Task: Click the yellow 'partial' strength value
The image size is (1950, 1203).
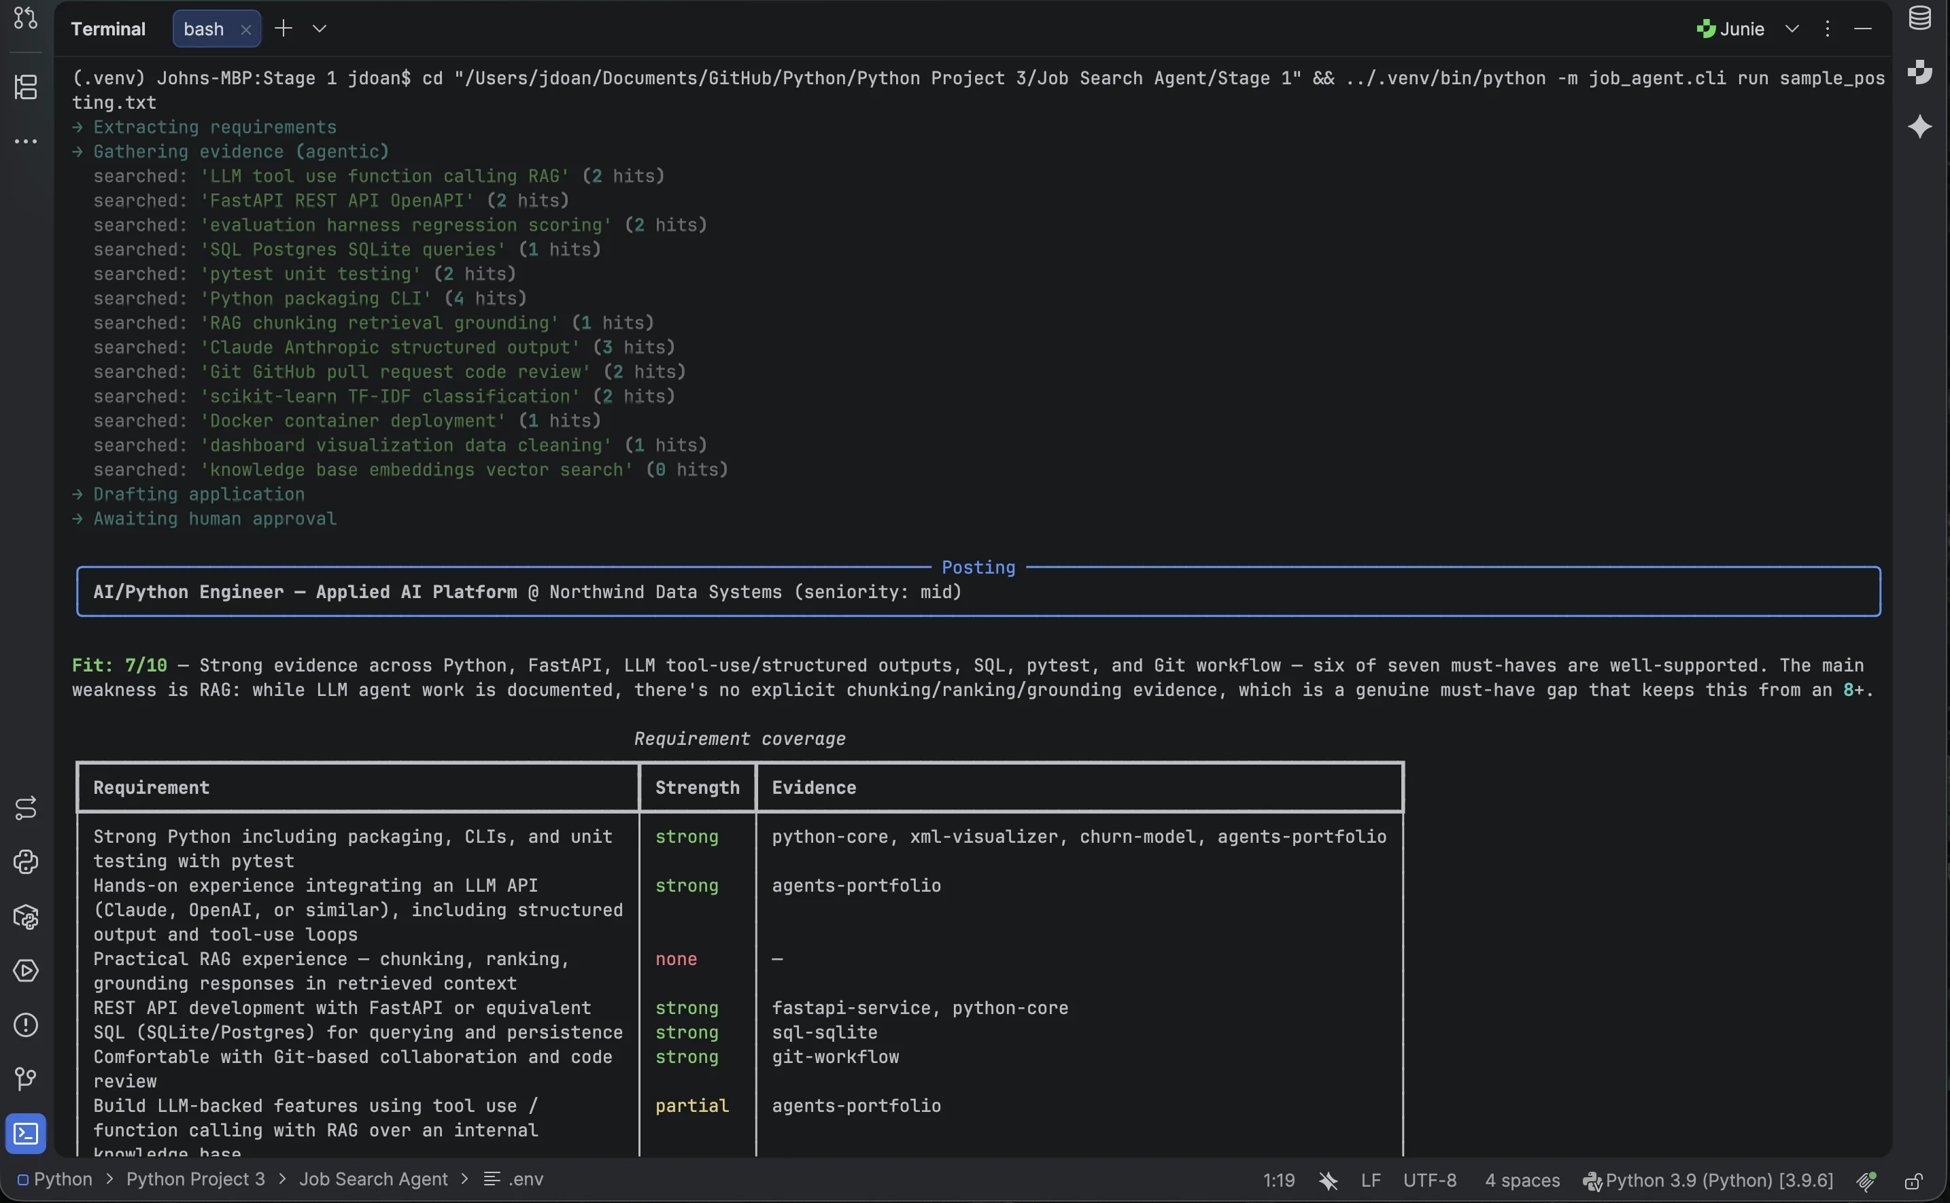Action: (691, 1106)
